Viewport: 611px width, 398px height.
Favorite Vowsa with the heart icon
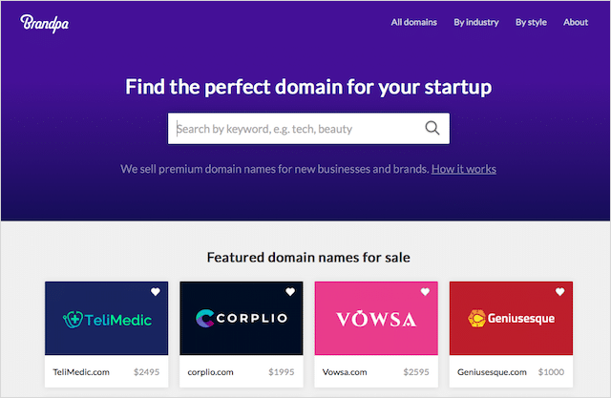tap(425, 292)
